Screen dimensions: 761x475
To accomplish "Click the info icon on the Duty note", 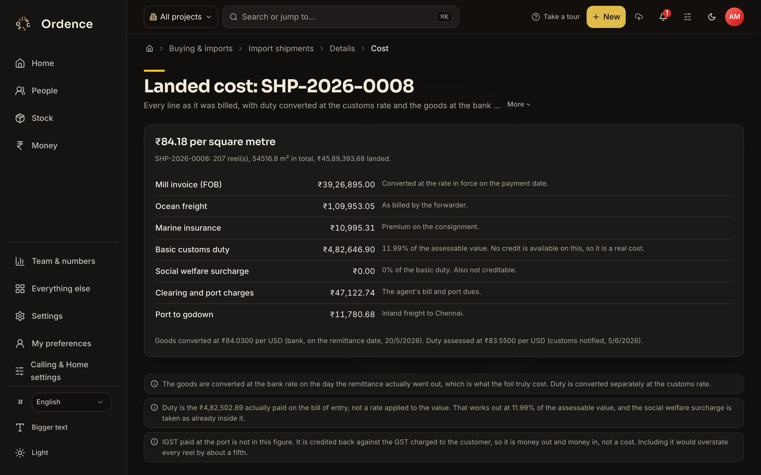I will tap(154, 407).
